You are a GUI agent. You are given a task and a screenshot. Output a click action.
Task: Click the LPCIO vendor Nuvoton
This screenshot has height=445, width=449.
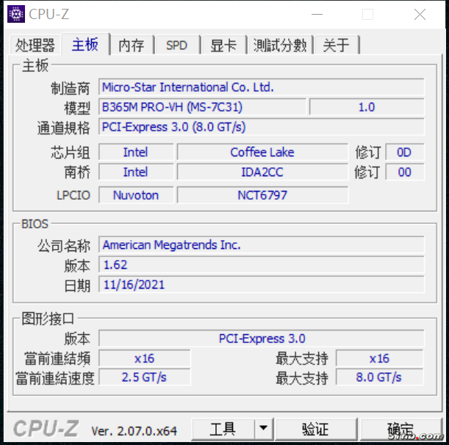coord(136,195)
